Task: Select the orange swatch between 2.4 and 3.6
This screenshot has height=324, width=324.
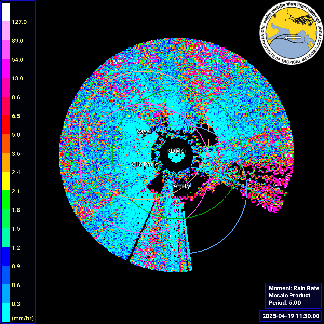Action: pos(6,162)
